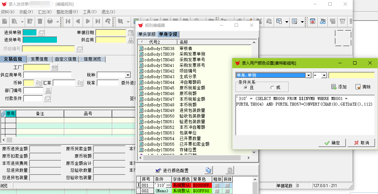Click the 供应商单号 input field
The height and width of the screenshot is (194, 378).
47,75
